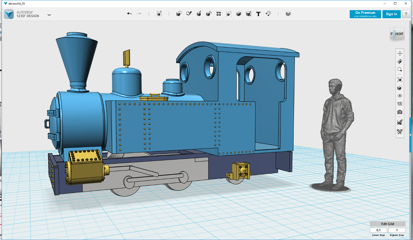Open the Combine tool menu

[239, 14]
